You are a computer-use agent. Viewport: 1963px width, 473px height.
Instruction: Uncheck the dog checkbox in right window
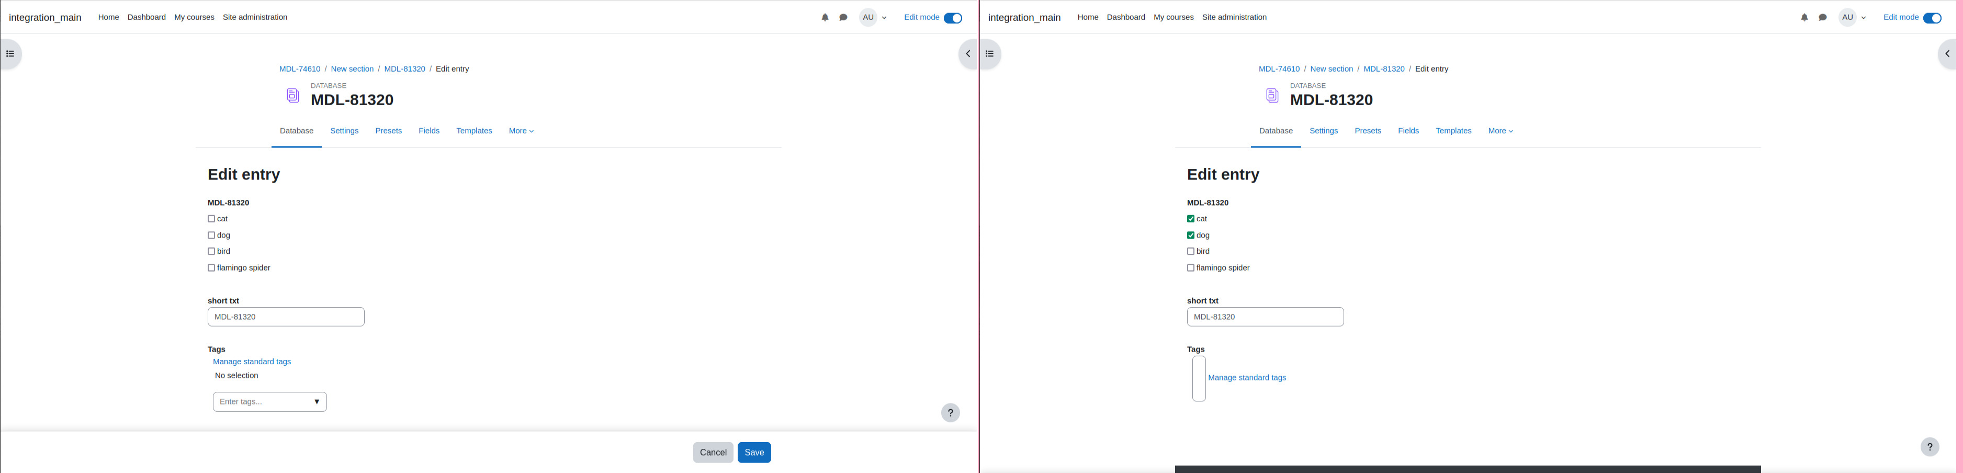coord(1190,236)
